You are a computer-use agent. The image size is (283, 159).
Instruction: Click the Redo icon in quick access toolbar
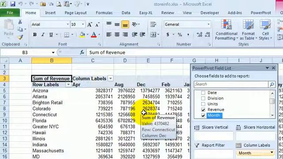click(x=31, y=4)
